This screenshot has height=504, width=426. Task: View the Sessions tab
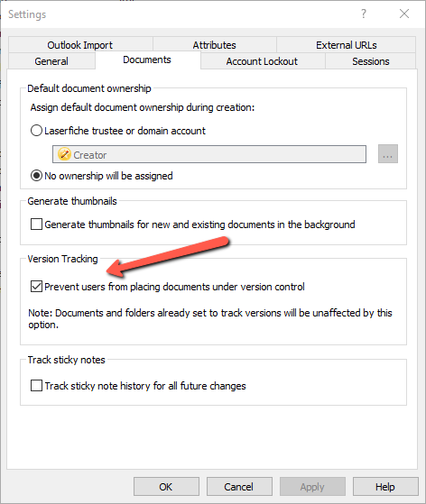click(371, 61)
